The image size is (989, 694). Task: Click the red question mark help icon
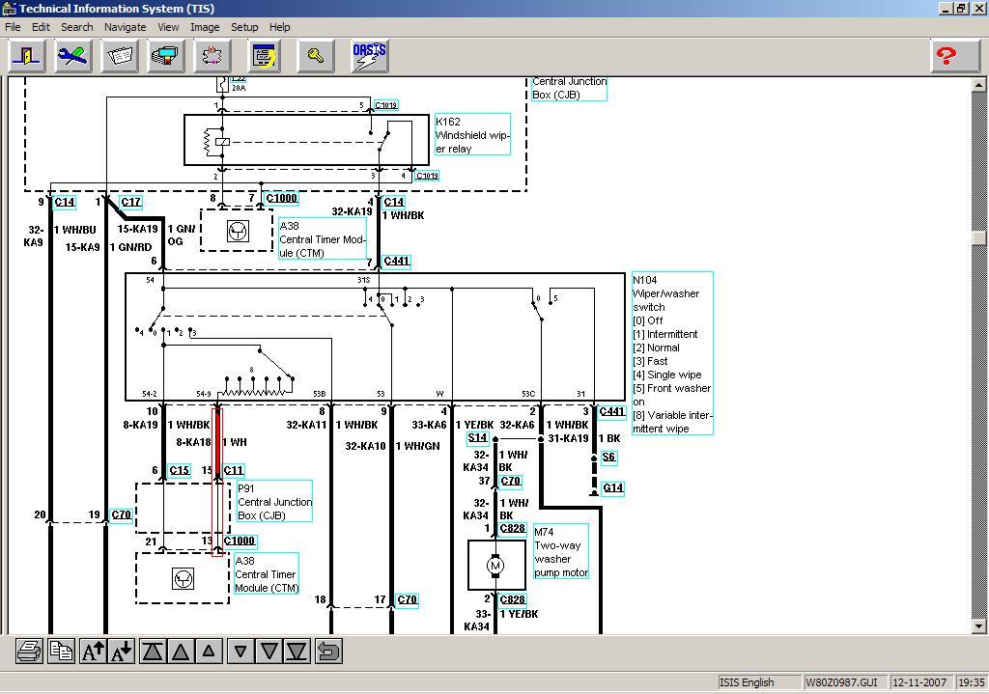pyautogui.click(x=947, y=56)
